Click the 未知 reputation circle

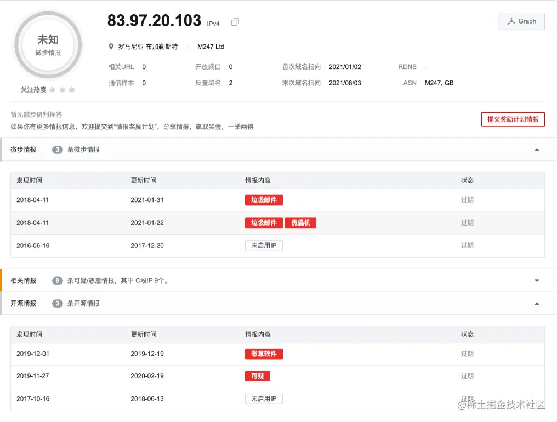click(x=48, y=45)
